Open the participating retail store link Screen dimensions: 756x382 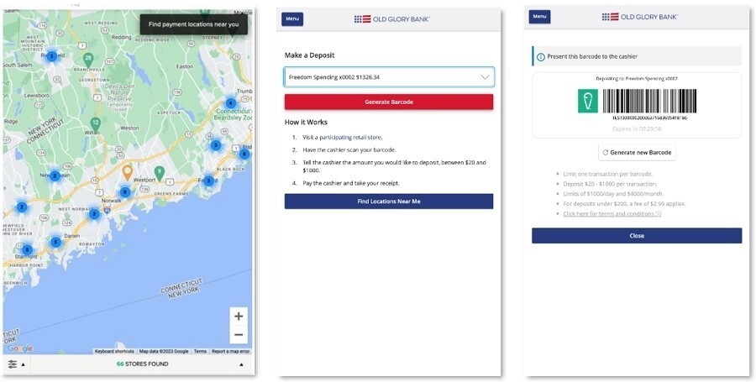[x=350, y=138]
